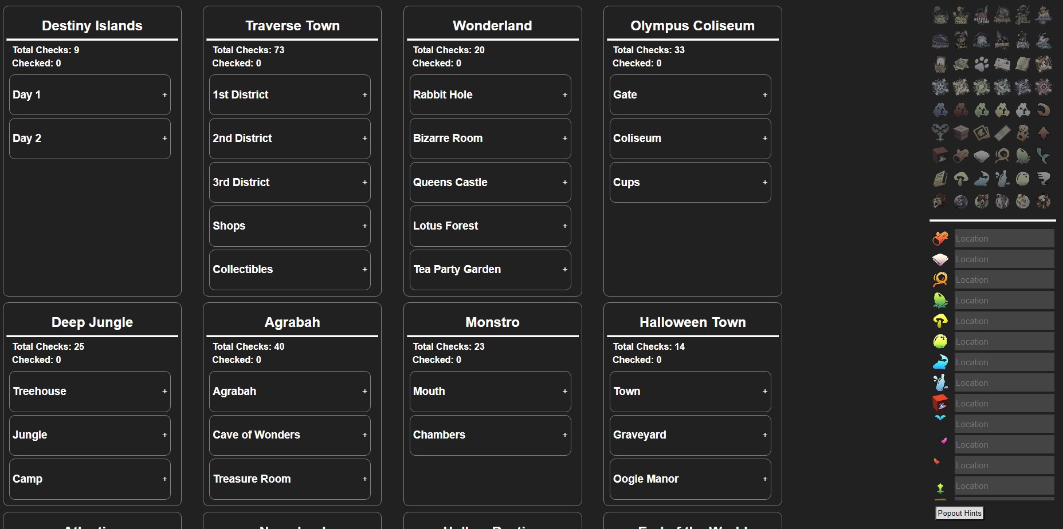Mark the Simba summon icon
Image resolution: width=1063 pixels, height=529 pixels.
point(940,202)
